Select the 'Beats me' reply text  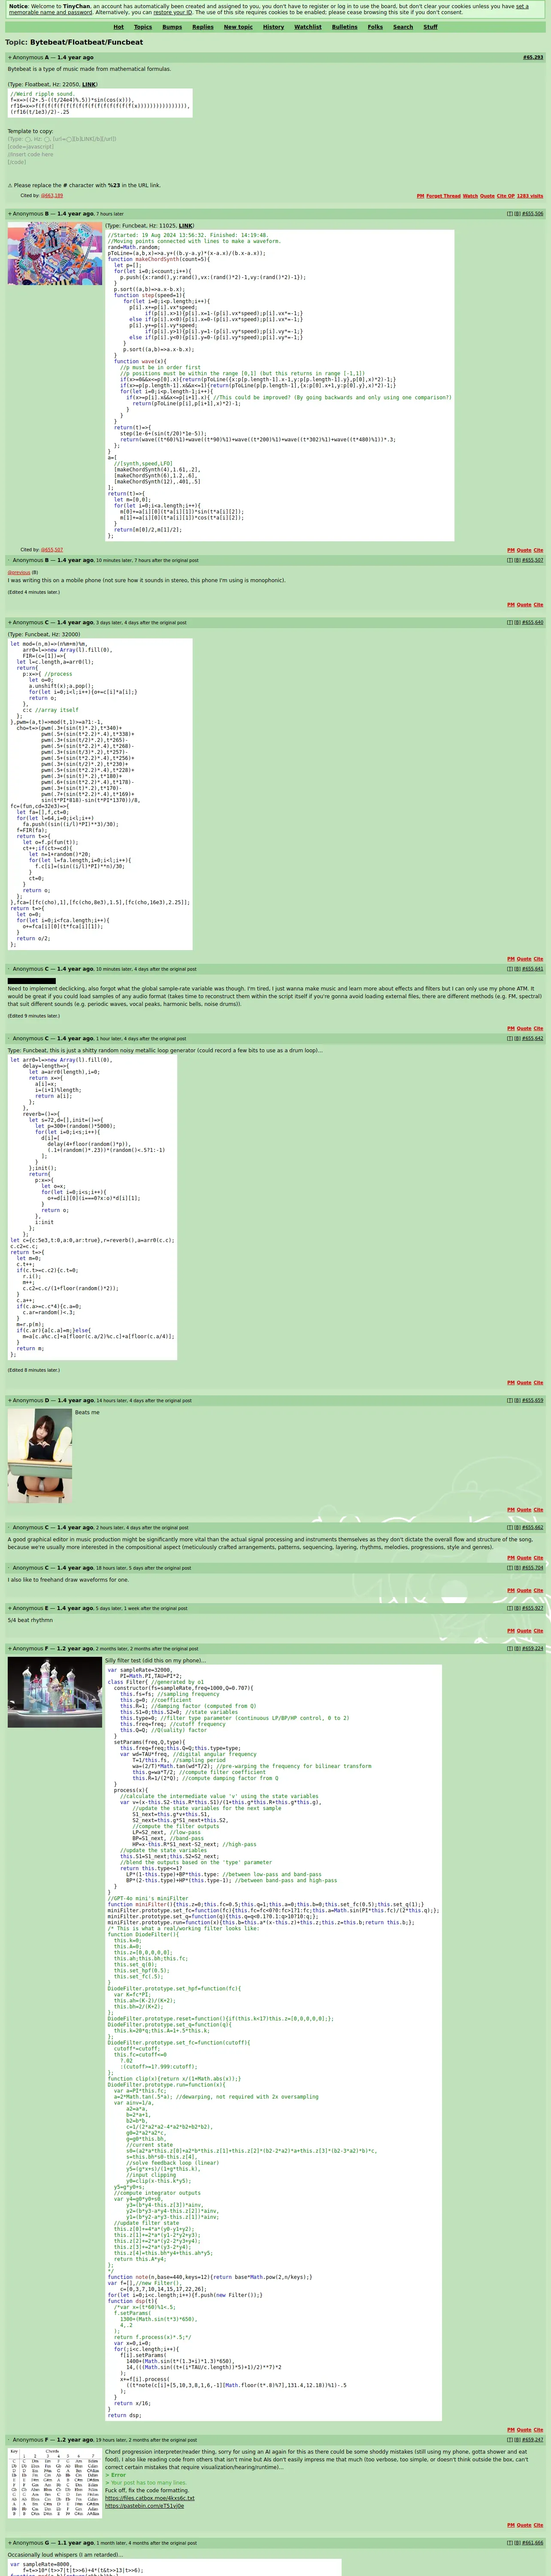pyautogui.click(x=87, y=1413)
